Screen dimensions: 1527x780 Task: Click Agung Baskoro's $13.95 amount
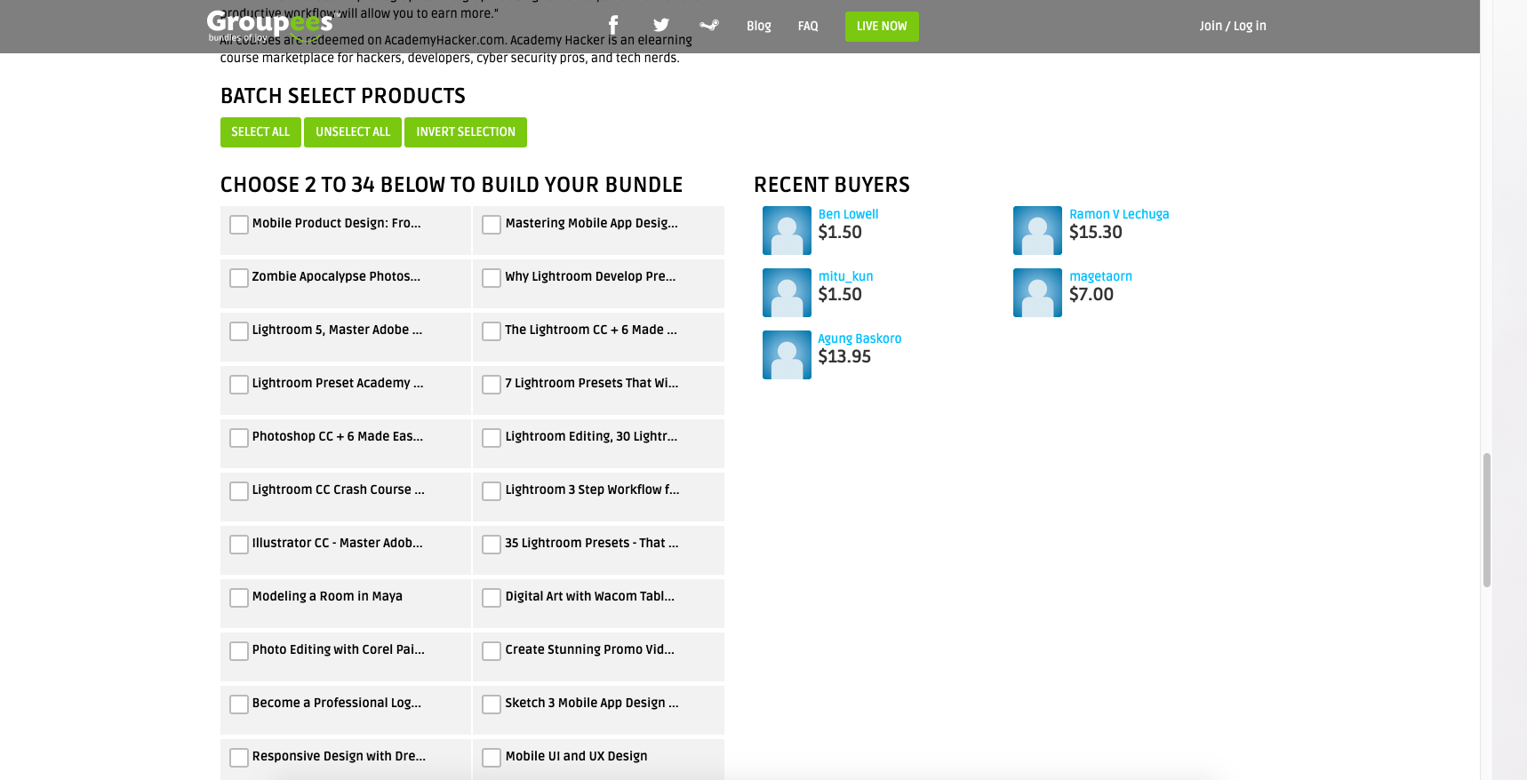(844, 357)
